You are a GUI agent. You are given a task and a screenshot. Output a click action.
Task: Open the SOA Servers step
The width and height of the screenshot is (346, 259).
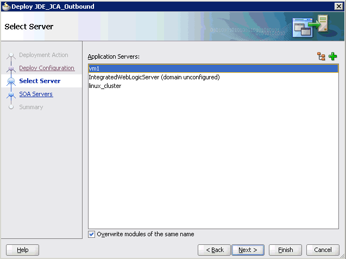(36, 94)
